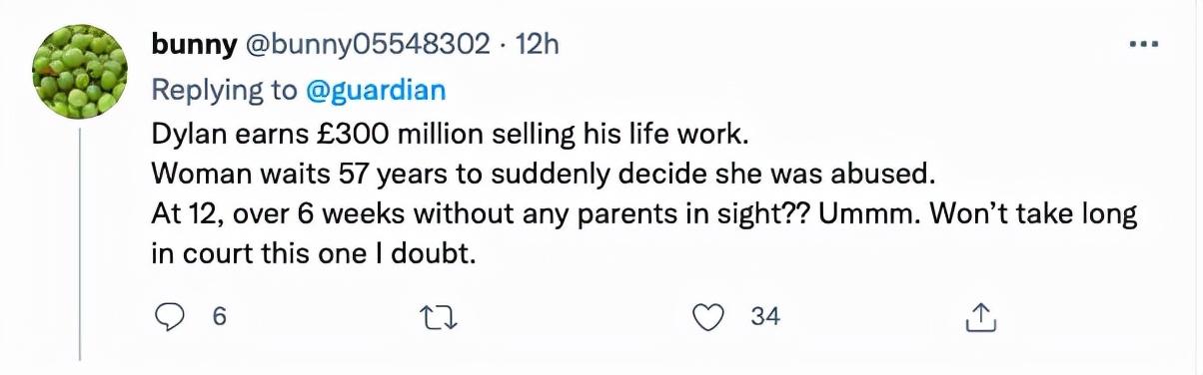Screen dimensions: 1203x375
Task: Open bunny's green grapes profile picture
Action: (80, 73)
